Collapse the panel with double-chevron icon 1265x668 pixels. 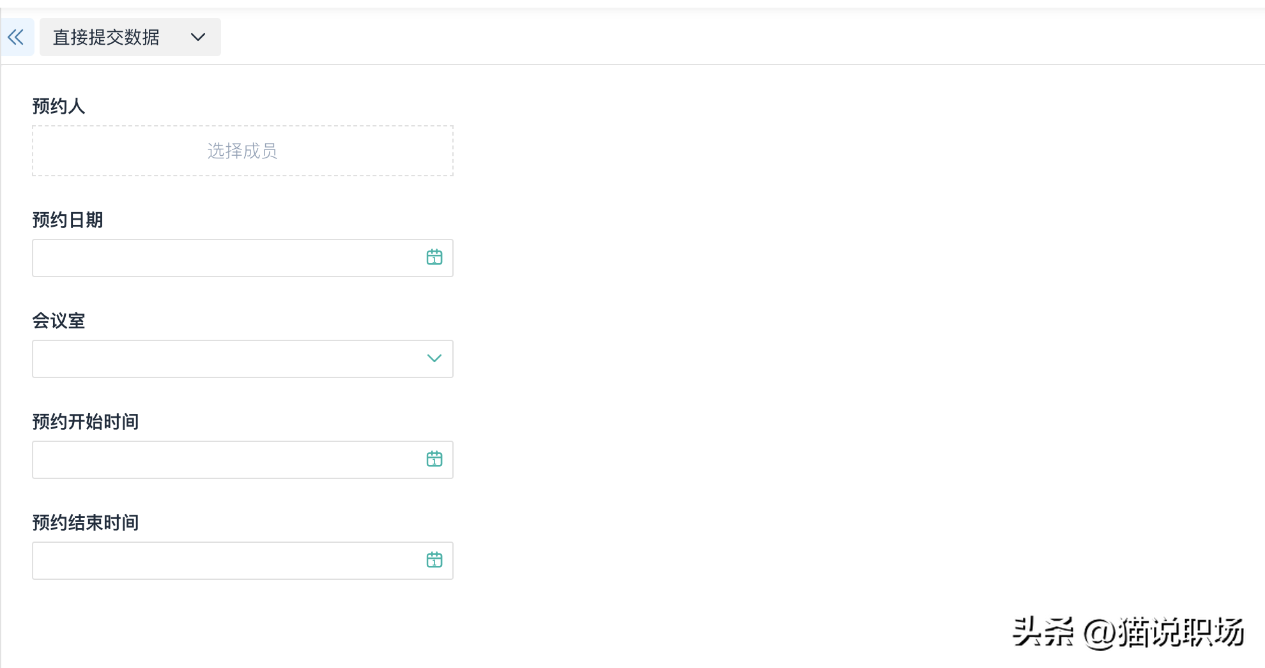pos(16,37)
